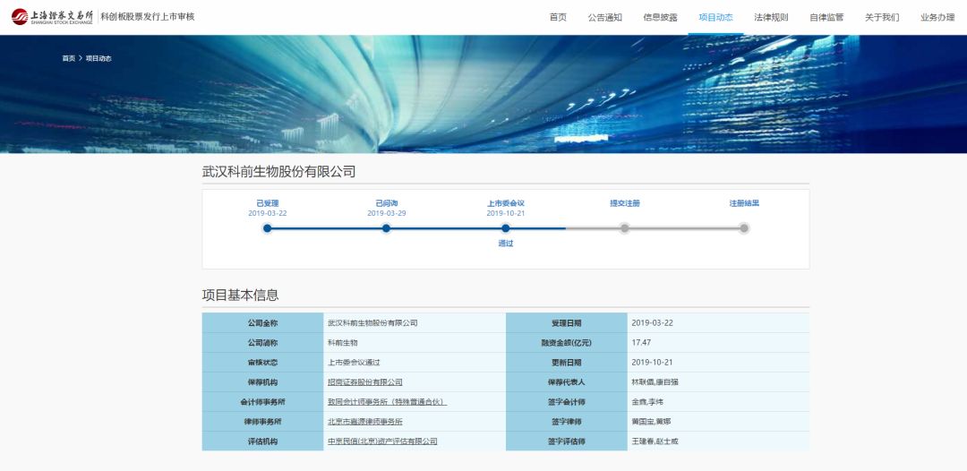Click the 项目动态 breadcrumb entry
This screenshot has height=471, width=967.
click(98, 58)
